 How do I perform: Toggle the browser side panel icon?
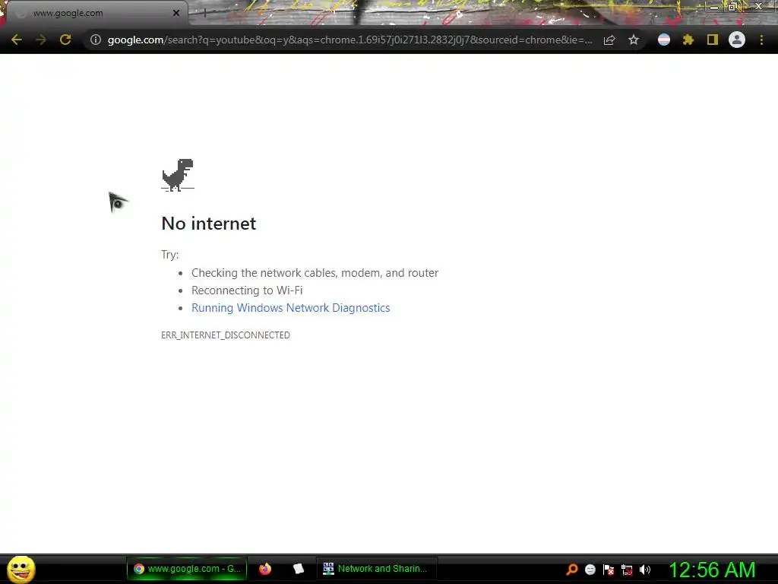[x=713, y=40]
